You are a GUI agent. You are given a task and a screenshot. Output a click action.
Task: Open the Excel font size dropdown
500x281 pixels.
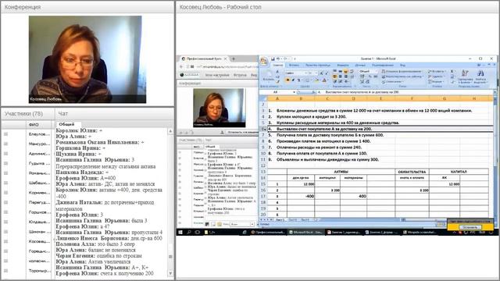pos(316,73)
